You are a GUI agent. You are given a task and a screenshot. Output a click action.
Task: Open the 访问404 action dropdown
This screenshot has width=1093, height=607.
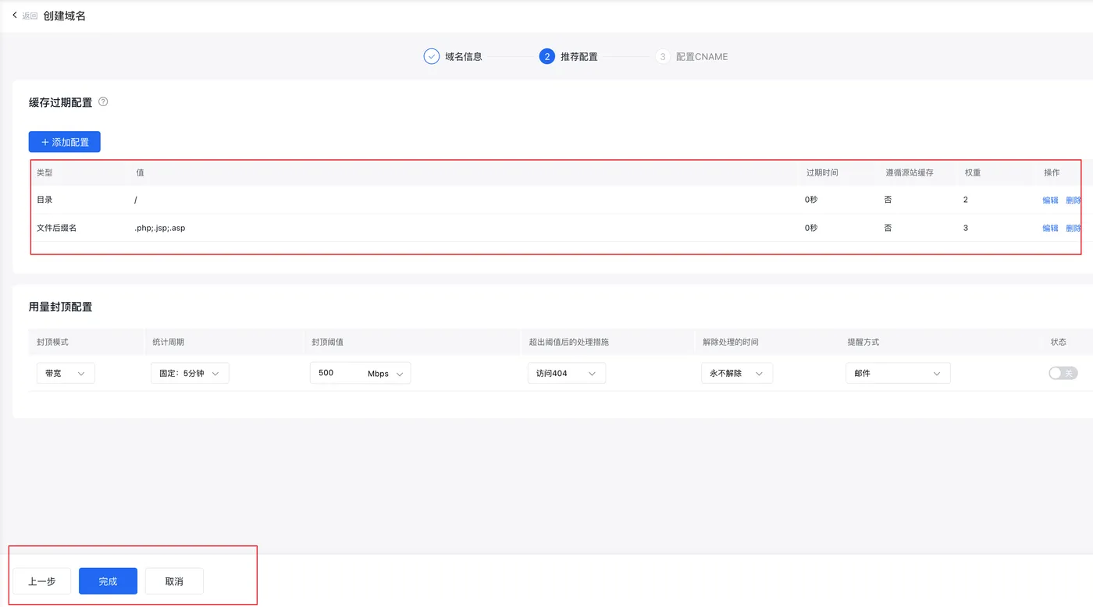click(x=566, y=373)
